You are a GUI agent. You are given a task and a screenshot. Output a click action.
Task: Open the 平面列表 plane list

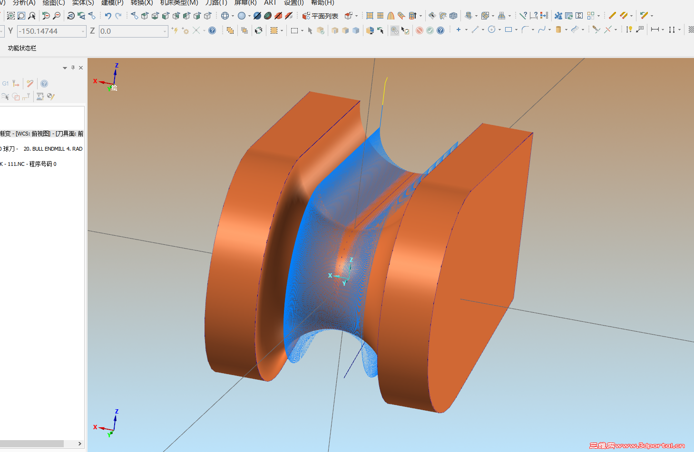coord(320,16)
